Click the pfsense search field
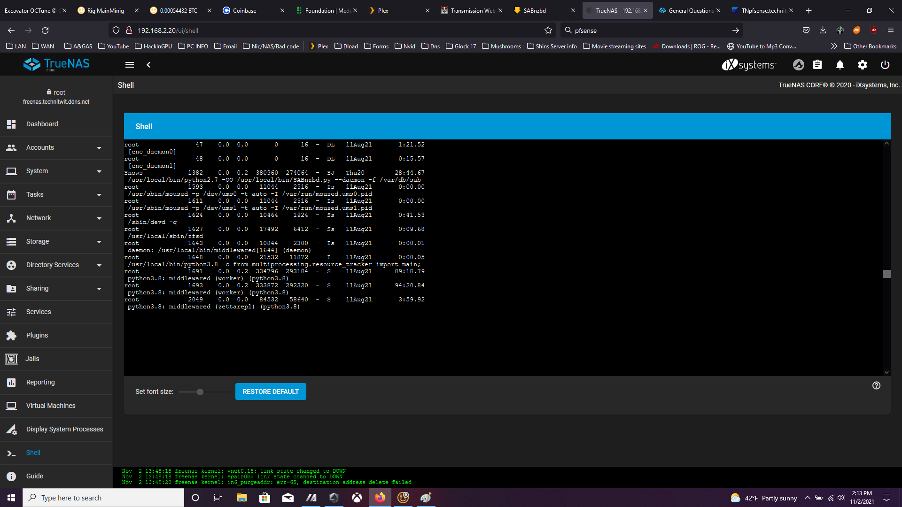 point(651,30)
